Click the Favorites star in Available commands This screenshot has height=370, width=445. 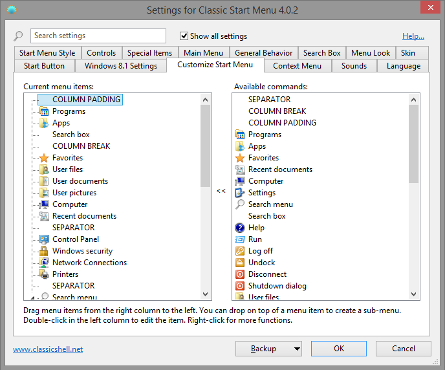[x=240, y=158]
